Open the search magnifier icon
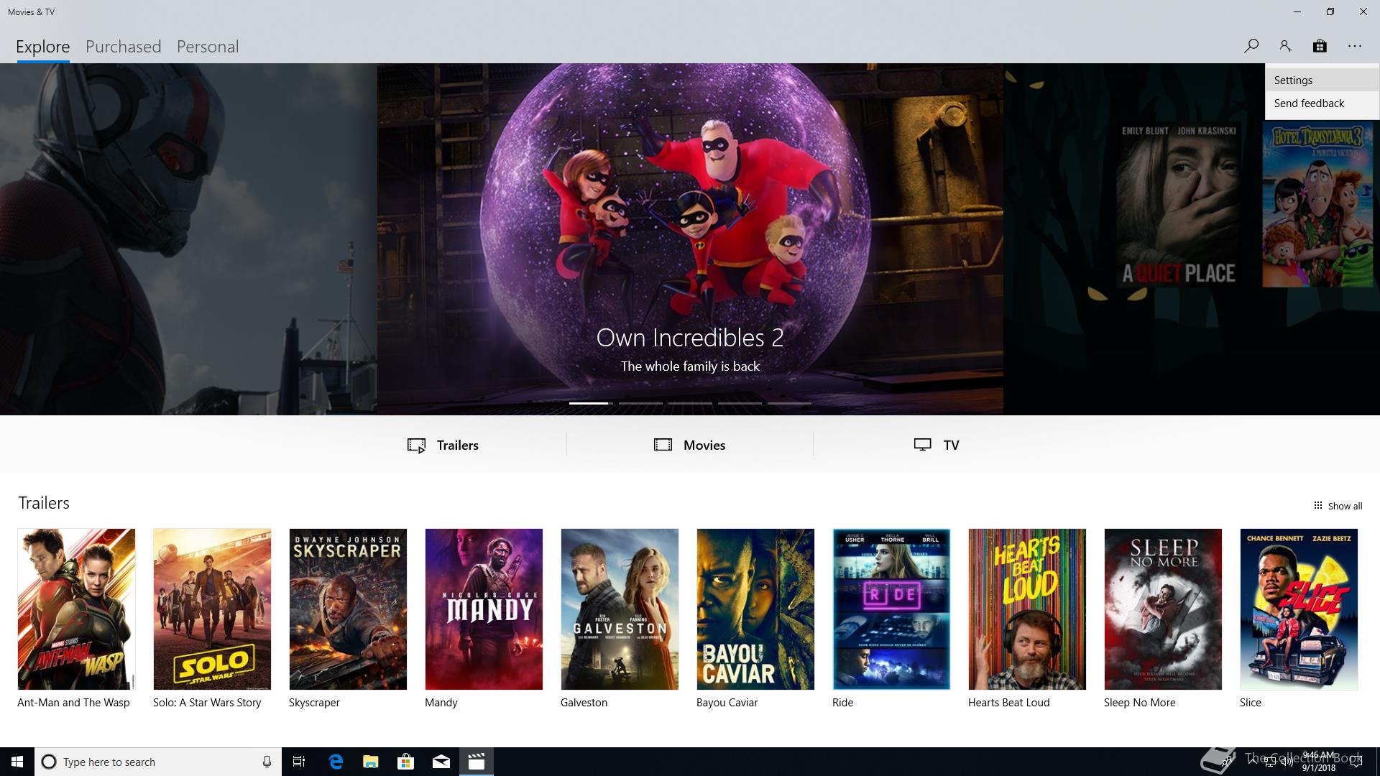The image size is (1380, 776). coord(1251,46)
